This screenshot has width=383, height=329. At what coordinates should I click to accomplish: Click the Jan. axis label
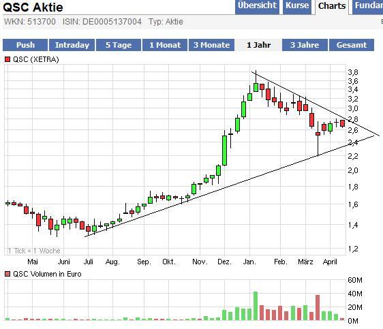(249, 262)
